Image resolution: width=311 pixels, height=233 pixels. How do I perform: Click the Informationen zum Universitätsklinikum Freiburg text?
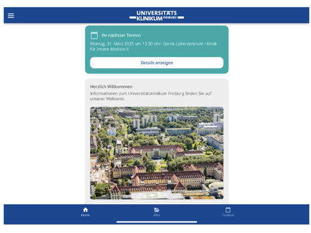click(151, 96)
